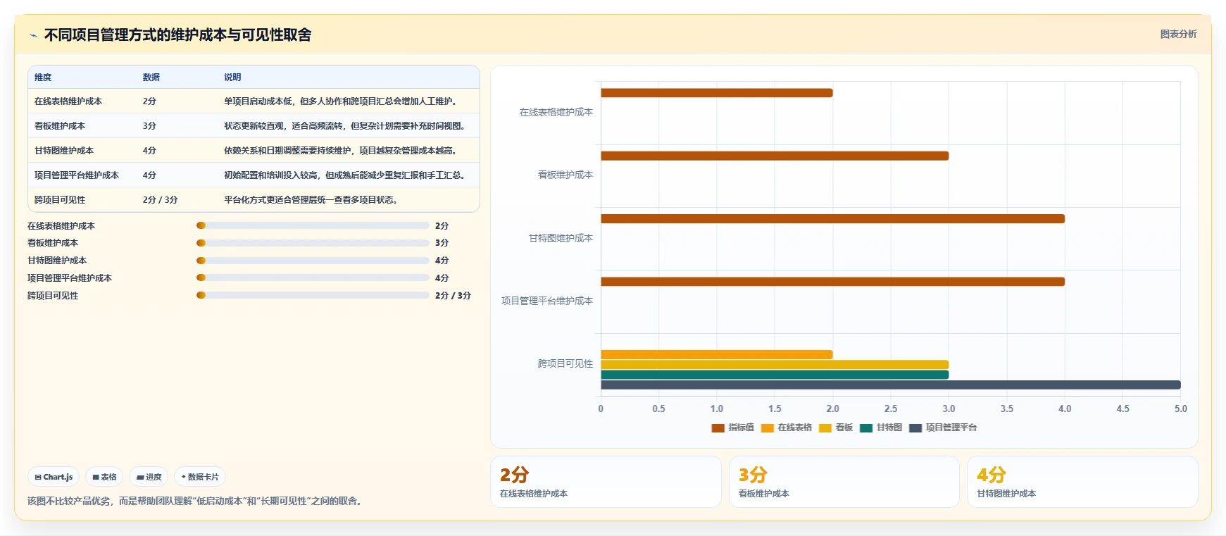Click description starting 依赖关系和日期调整

pyautogui.click(x=342, y=151)
